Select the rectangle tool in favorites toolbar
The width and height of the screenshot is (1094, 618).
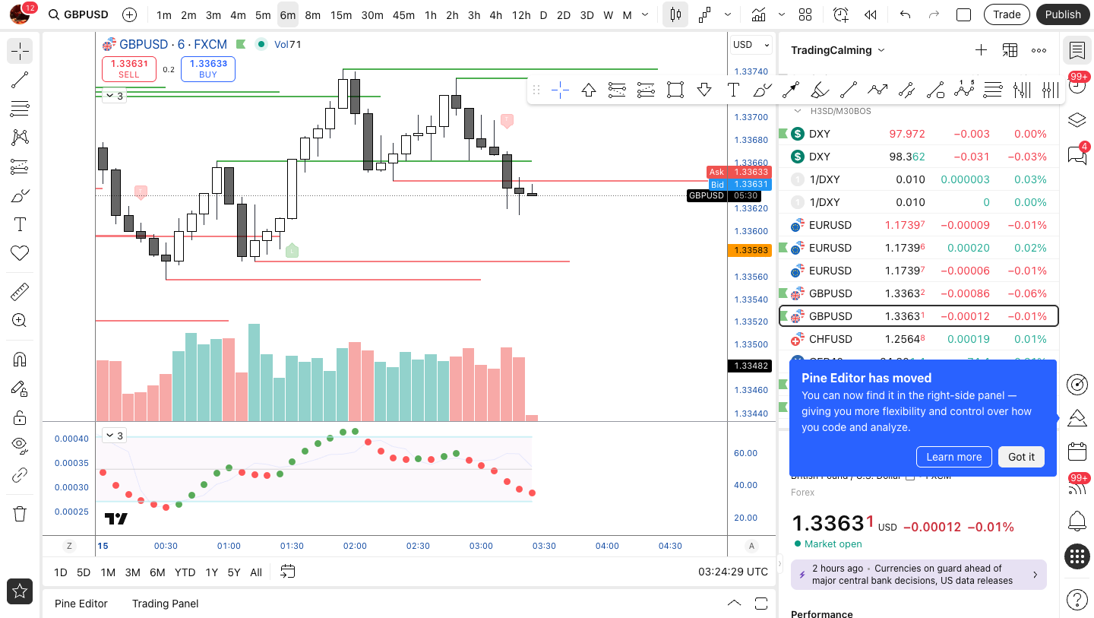click(675, 90)
